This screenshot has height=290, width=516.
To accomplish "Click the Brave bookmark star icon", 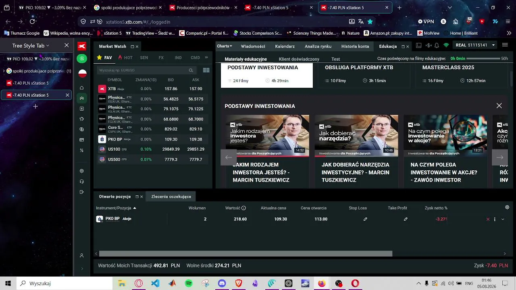I will click(x=370, y=22).
